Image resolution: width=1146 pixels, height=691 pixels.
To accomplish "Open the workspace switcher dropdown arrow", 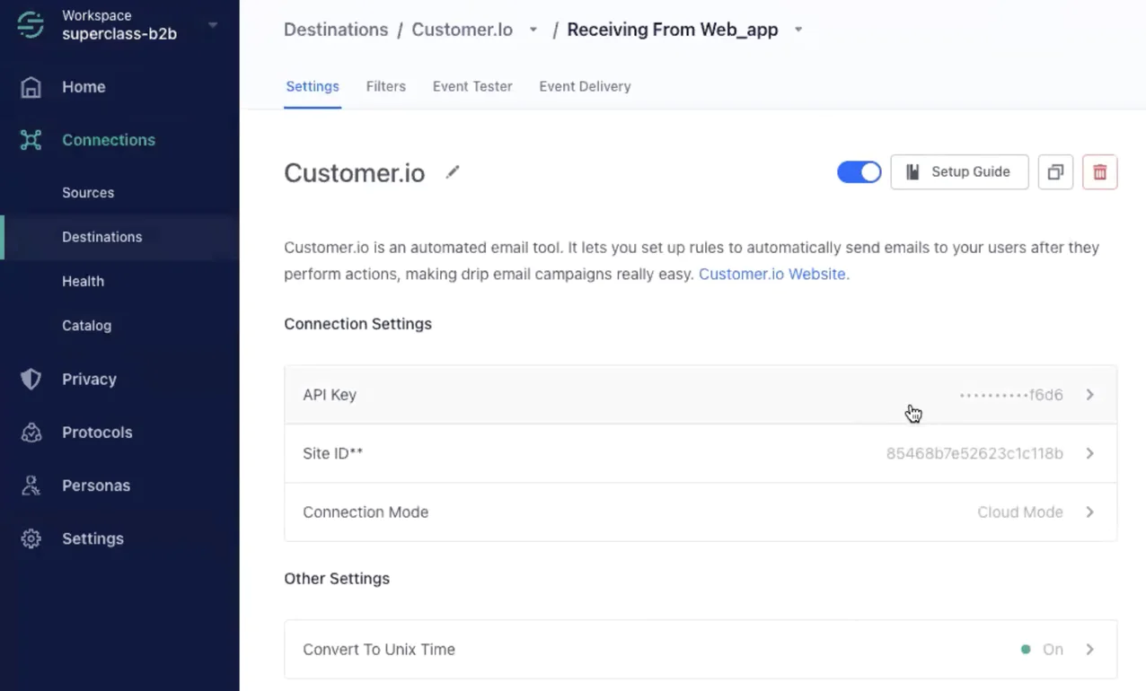I will 213,25.
